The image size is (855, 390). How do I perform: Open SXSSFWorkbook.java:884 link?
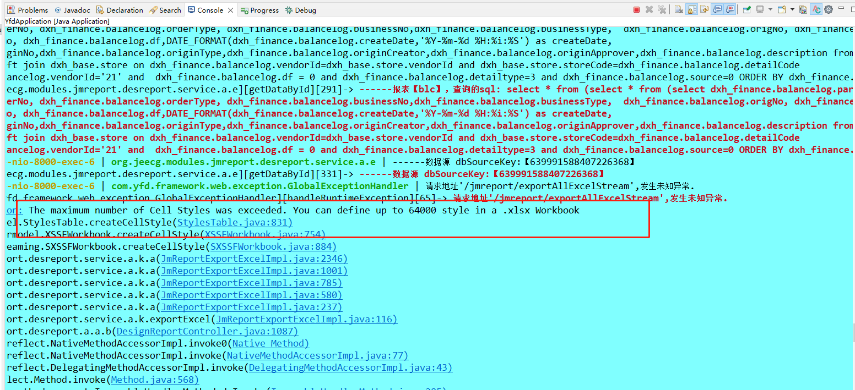273,246
